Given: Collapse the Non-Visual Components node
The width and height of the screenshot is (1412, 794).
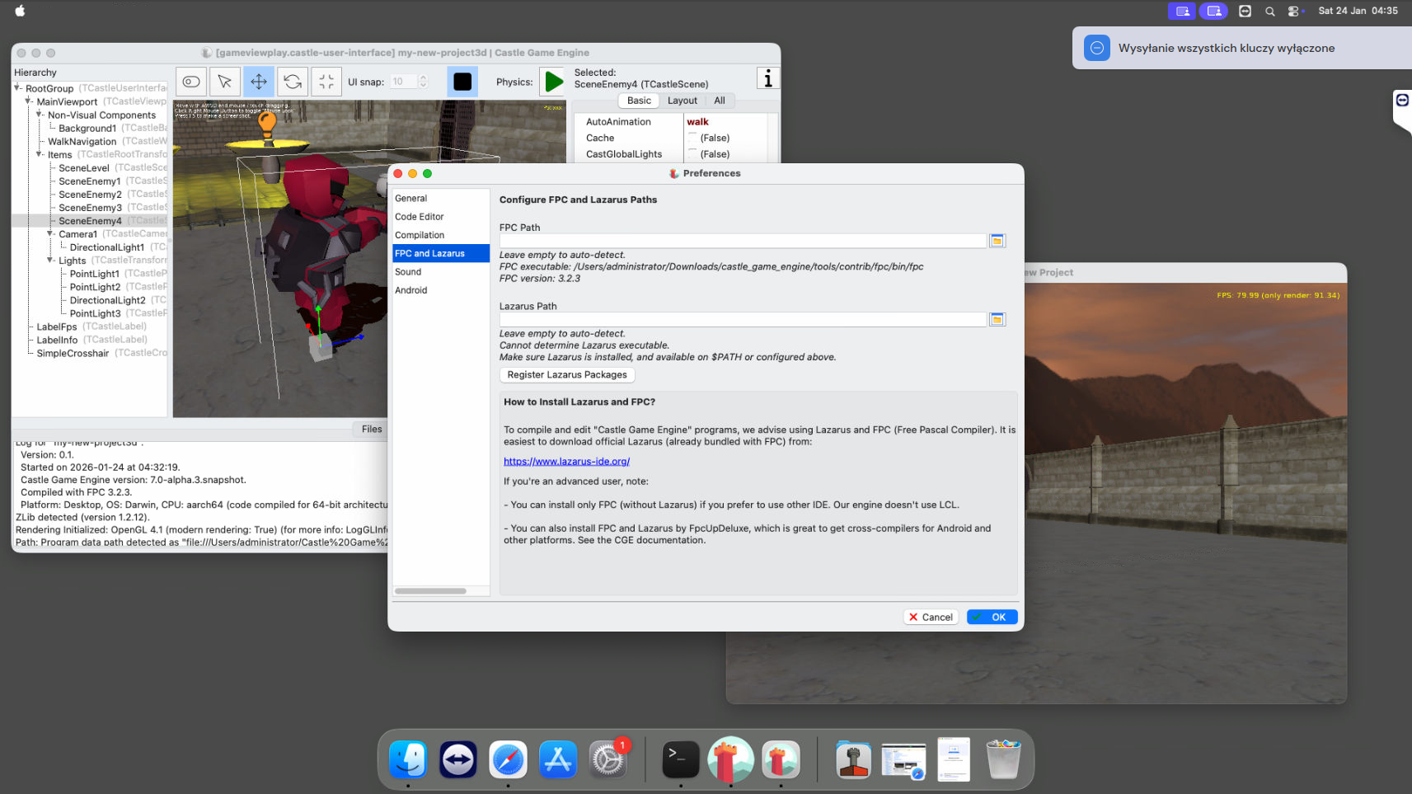Looking at the screenshot, I should [39, 115].
